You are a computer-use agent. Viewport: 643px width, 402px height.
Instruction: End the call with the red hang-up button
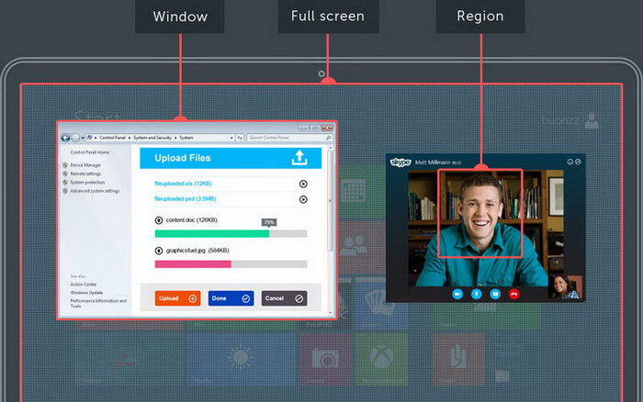[514, 294]
